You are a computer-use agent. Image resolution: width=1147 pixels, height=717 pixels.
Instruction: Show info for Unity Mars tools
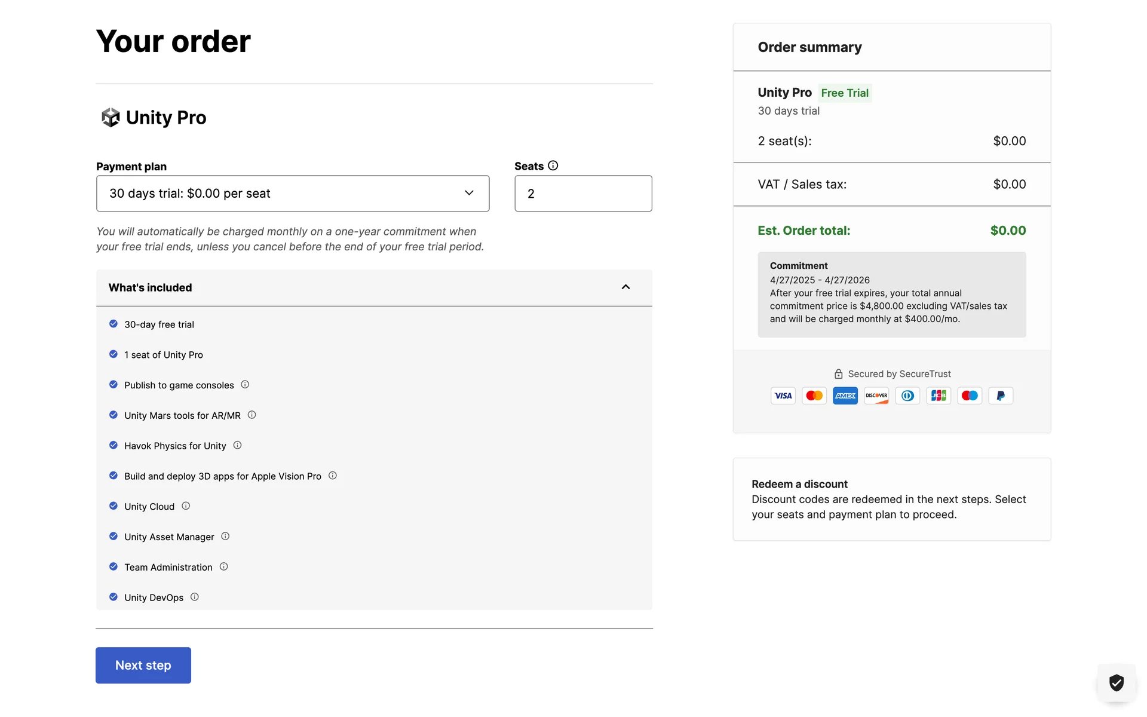[252, 415]
